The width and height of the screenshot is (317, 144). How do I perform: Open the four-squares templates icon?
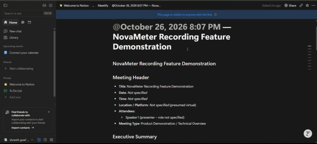52,140
